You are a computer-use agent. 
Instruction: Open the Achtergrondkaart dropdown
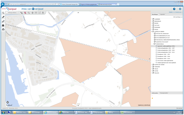click(13, 13)
